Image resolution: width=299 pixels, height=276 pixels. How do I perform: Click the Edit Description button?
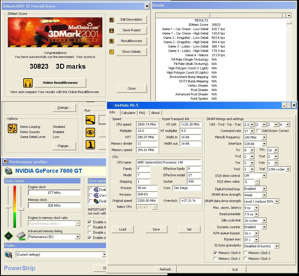[x=132, y=20]
